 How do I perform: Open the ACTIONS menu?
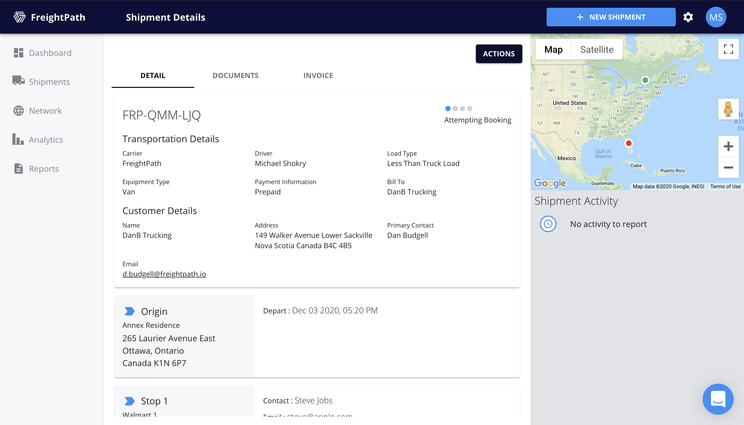tap(499, 54)
